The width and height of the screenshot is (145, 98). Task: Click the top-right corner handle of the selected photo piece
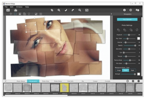44,17
